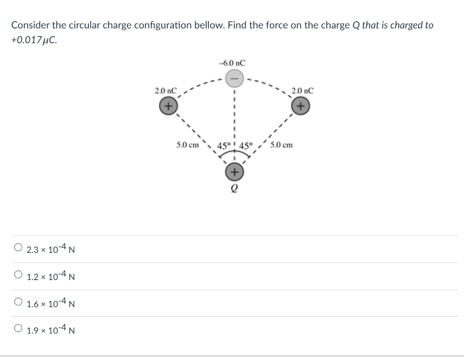Screen dimensions: 464x359
Task: Select the right 2.0 nC positive charge
Action: (x=300, y=107)
